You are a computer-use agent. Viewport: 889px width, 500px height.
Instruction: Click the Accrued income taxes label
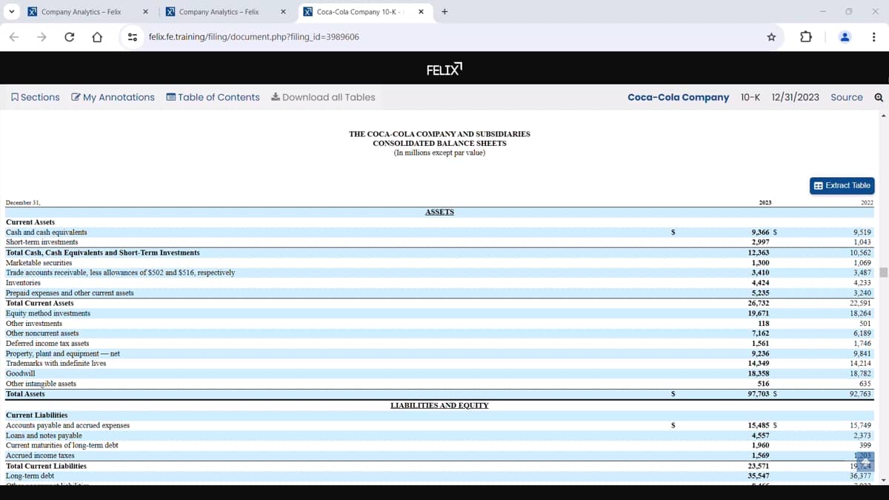[x=40, y=456]
